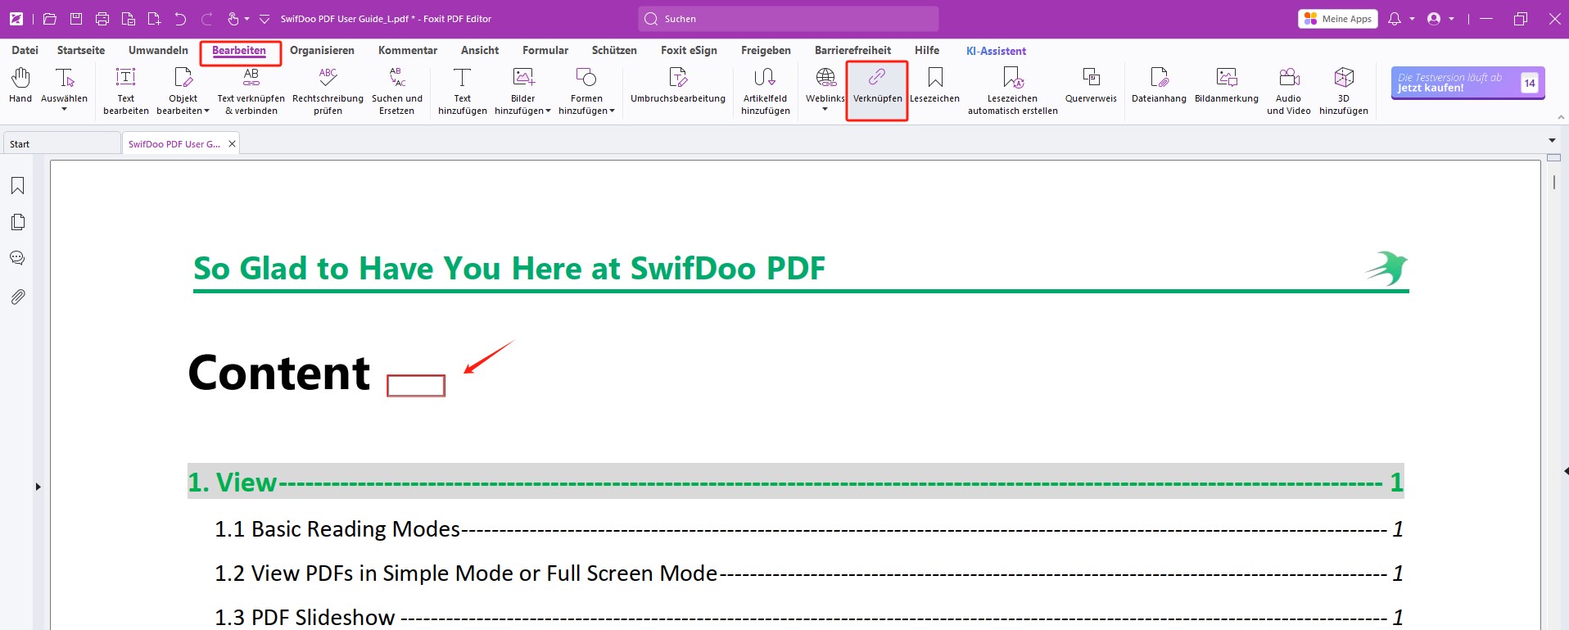The image size is (1569, 630).
Task: Click Lesezeichen automatisch erstellen
Action: [1013, 91]
